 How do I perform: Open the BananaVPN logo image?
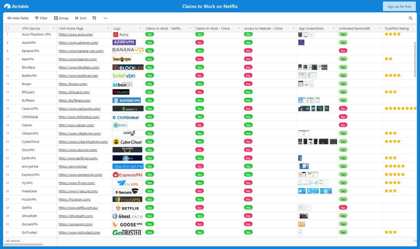pos(128,51)
